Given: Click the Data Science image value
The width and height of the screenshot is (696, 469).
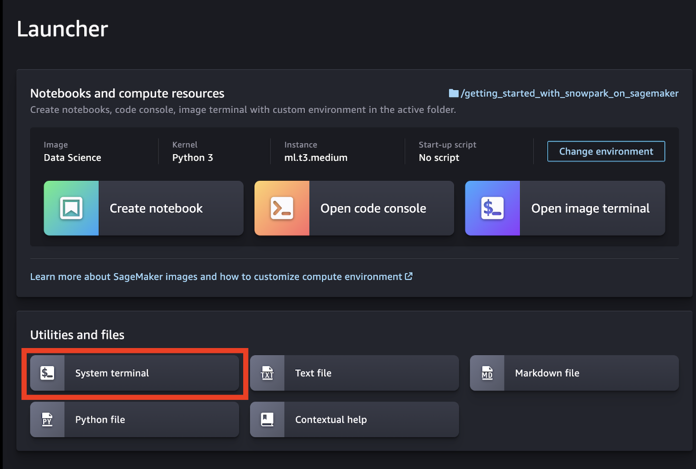Looking at the screenshot, I should [73, 158].
